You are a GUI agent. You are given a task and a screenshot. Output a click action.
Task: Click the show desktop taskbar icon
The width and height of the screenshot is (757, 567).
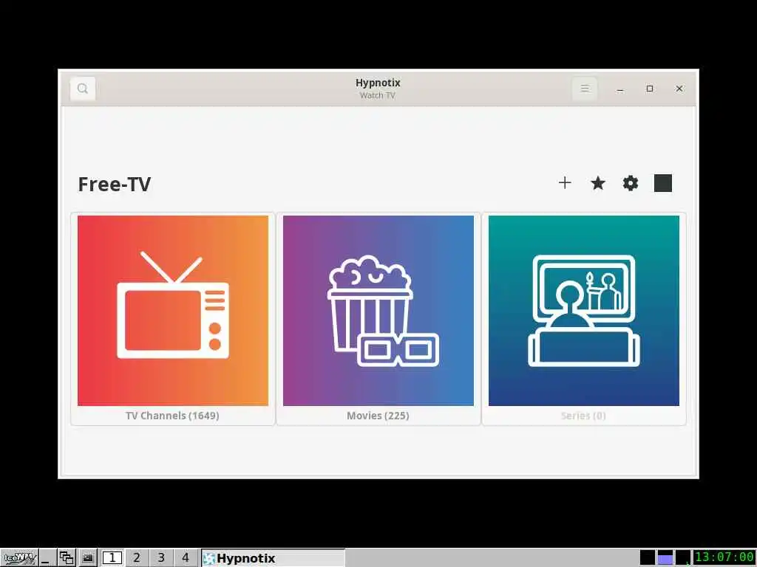point(47,558)
